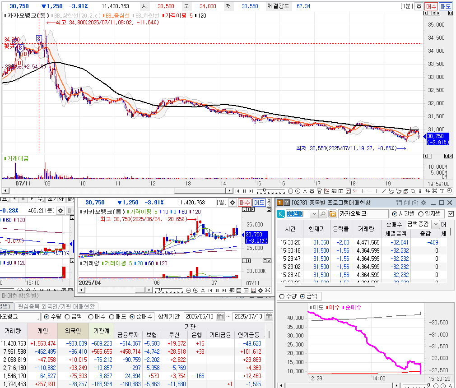The width and height of the screenshot is (456, 388).
Task: Click the help question mark icon in window 0278
Action: (287, 203)
